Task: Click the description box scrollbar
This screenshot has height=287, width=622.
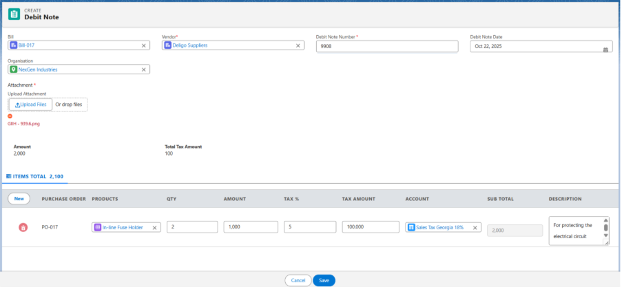Action: [606, 228]
